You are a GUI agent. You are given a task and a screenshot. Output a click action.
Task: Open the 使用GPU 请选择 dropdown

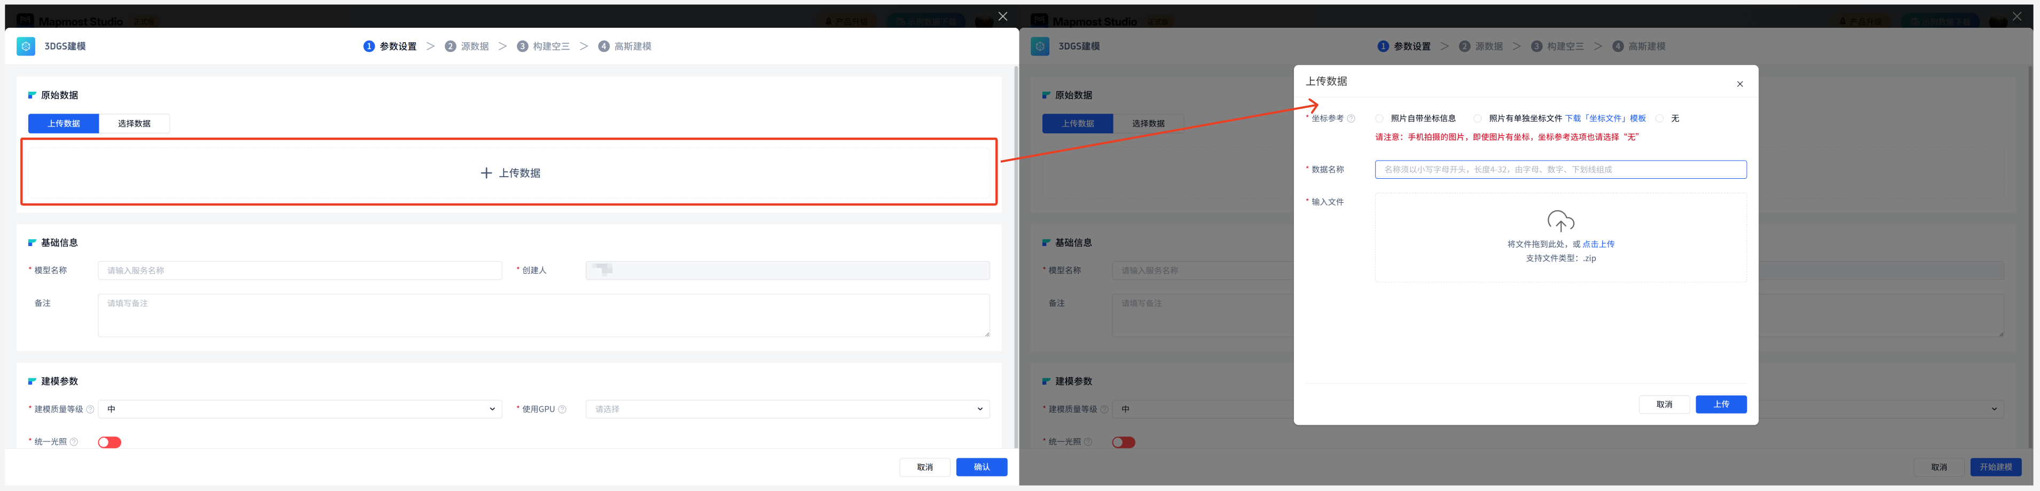(x=787, y=409)
